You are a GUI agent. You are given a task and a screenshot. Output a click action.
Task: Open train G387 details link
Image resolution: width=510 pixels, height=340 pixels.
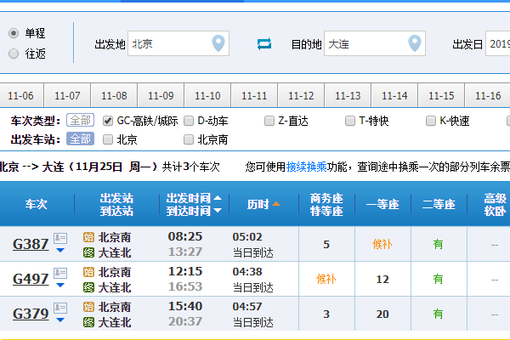(31, 244)
